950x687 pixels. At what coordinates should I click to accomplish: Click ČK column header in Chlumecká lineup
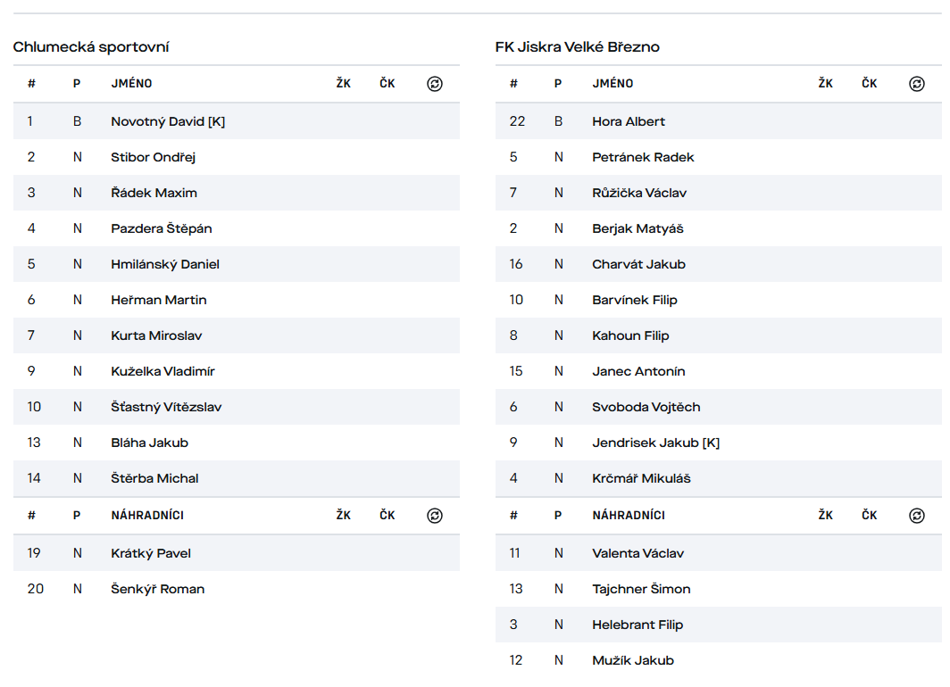click(387, 84)
